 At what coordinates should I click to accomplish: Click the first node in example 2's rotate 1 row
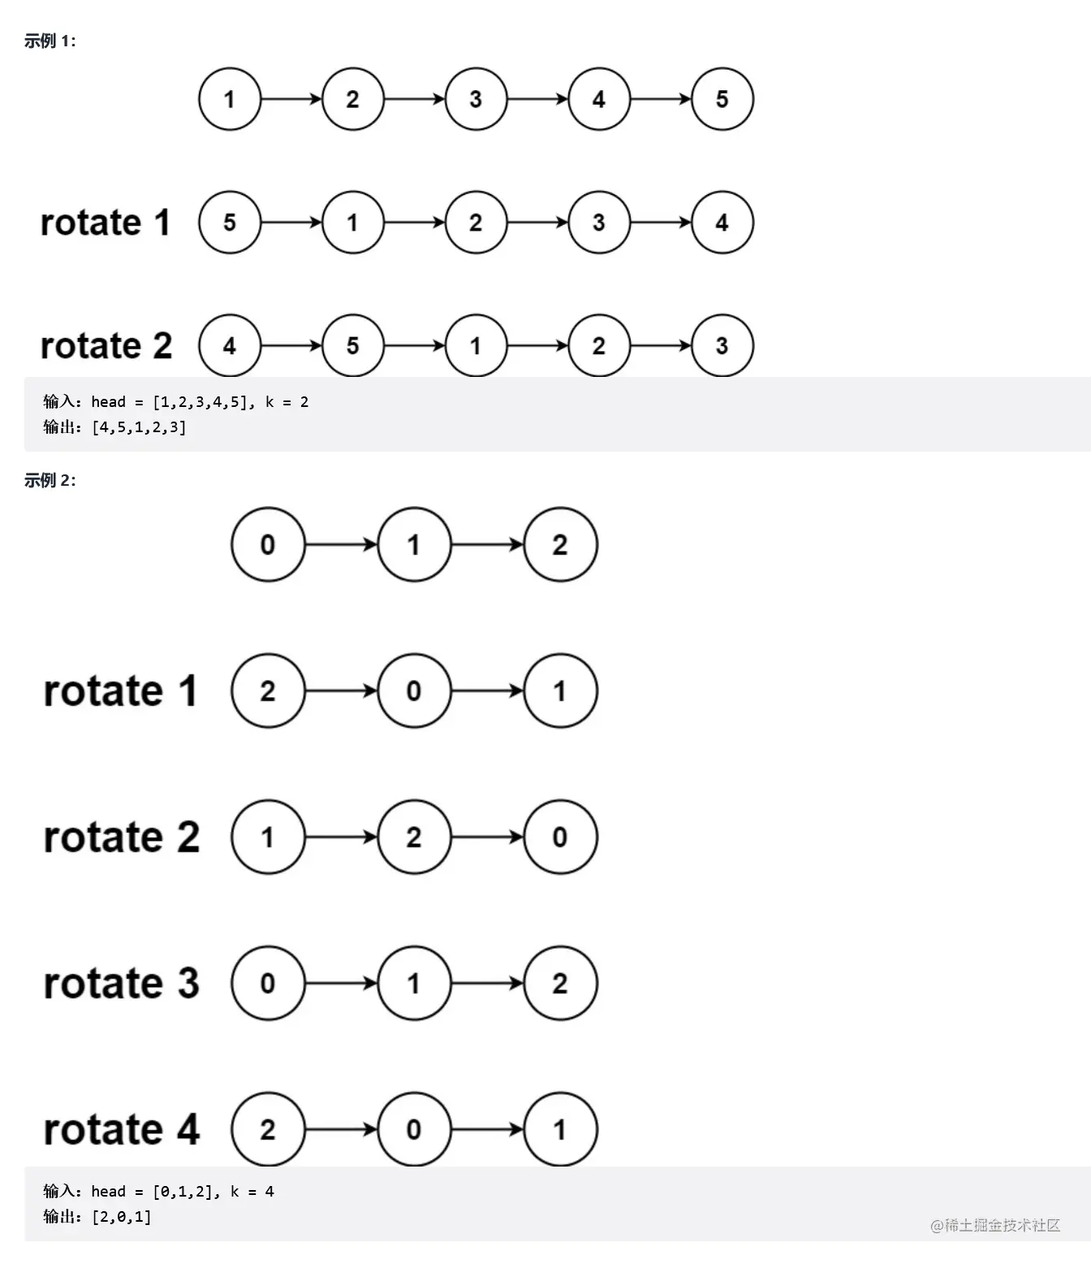click(268, 690)
